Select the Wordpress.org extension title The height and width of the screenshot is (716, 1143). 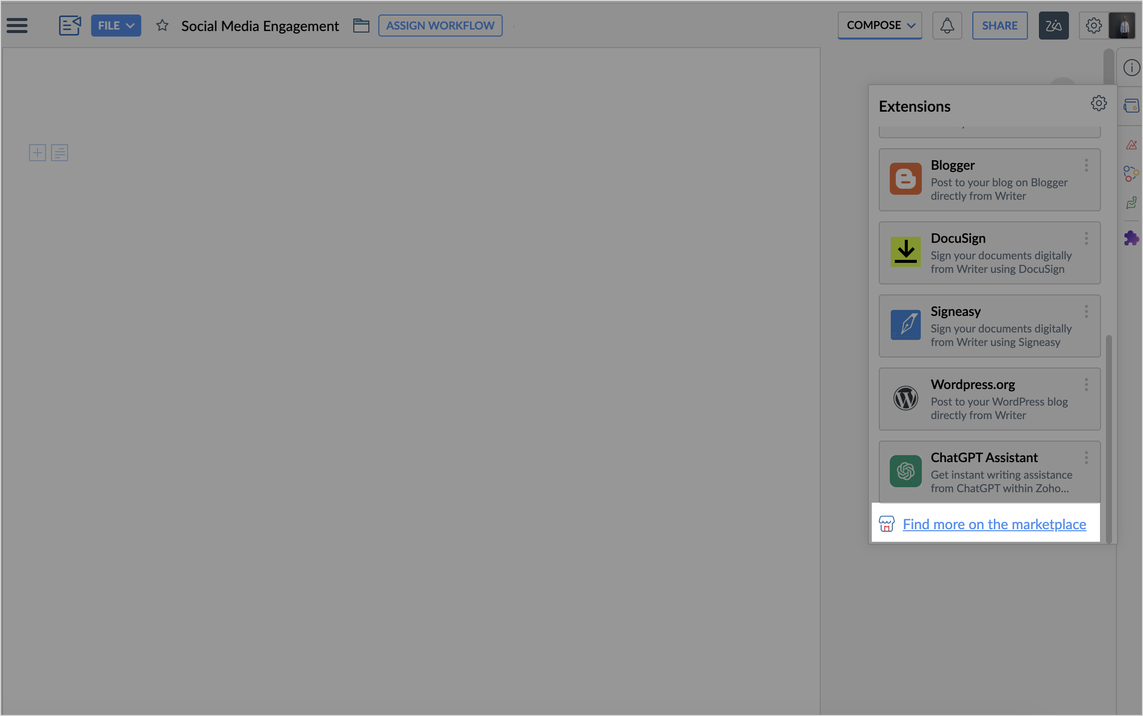[972, 385]
